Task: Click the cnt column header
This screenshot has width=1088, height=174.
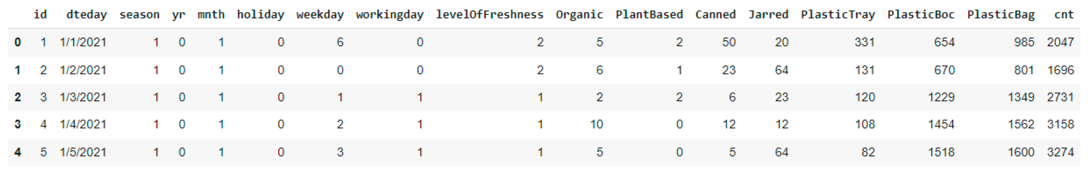Action: (x=1063, y=15)
